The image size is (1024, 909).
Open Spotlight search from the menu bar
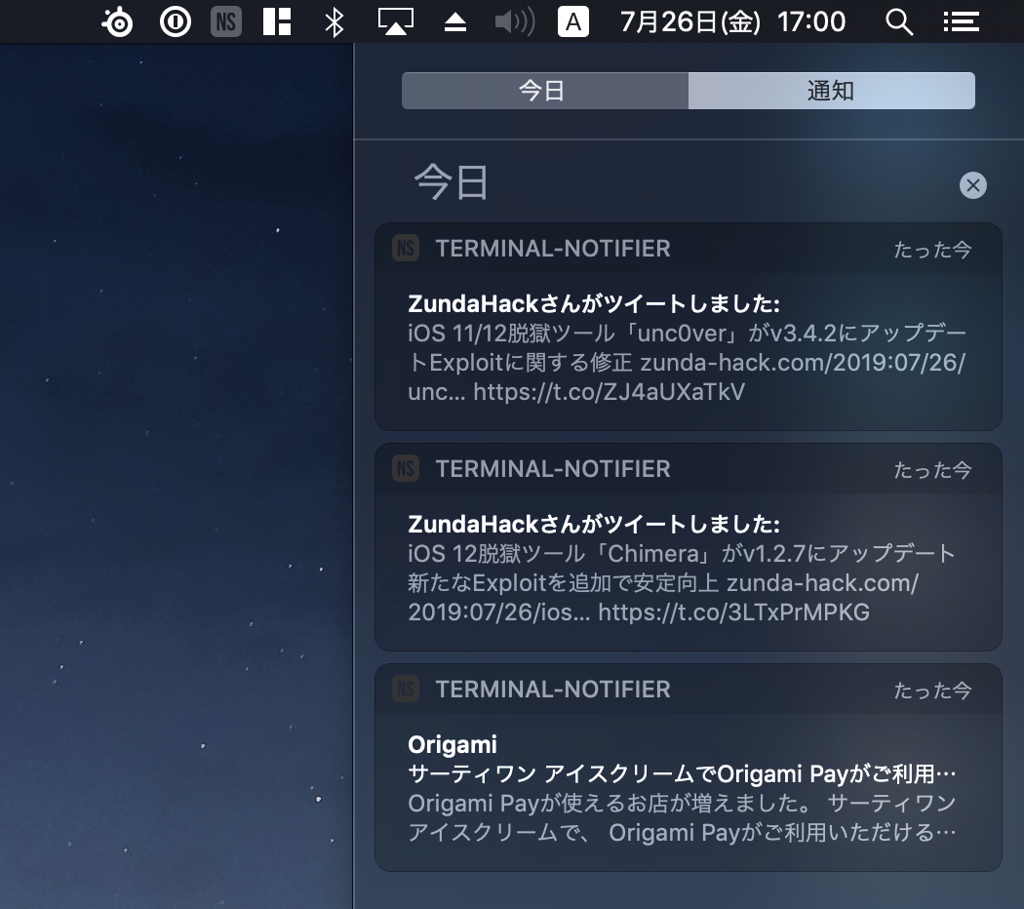pos(899,20)
